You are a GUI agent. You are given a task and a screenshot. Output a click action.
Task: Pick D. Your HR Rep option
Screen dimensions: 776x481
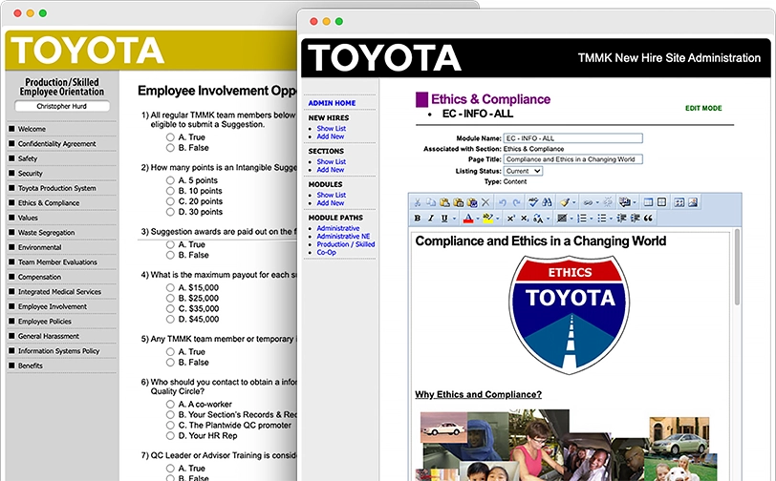(170, 435)
